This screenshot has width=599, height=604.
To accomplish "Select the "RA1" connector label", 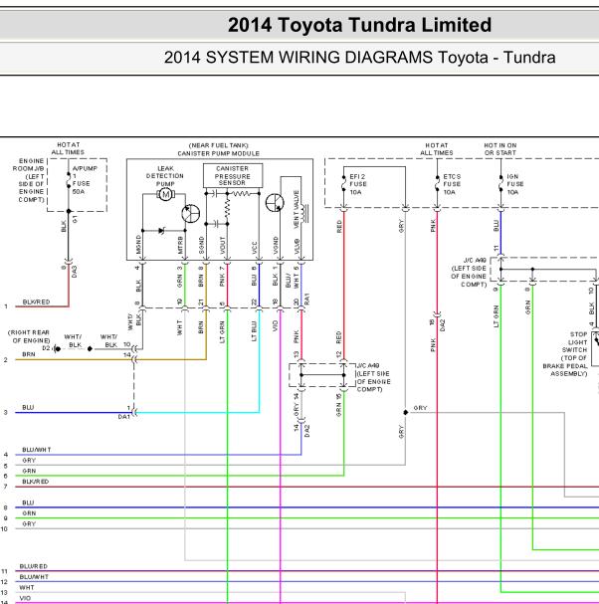I will 307,299.
